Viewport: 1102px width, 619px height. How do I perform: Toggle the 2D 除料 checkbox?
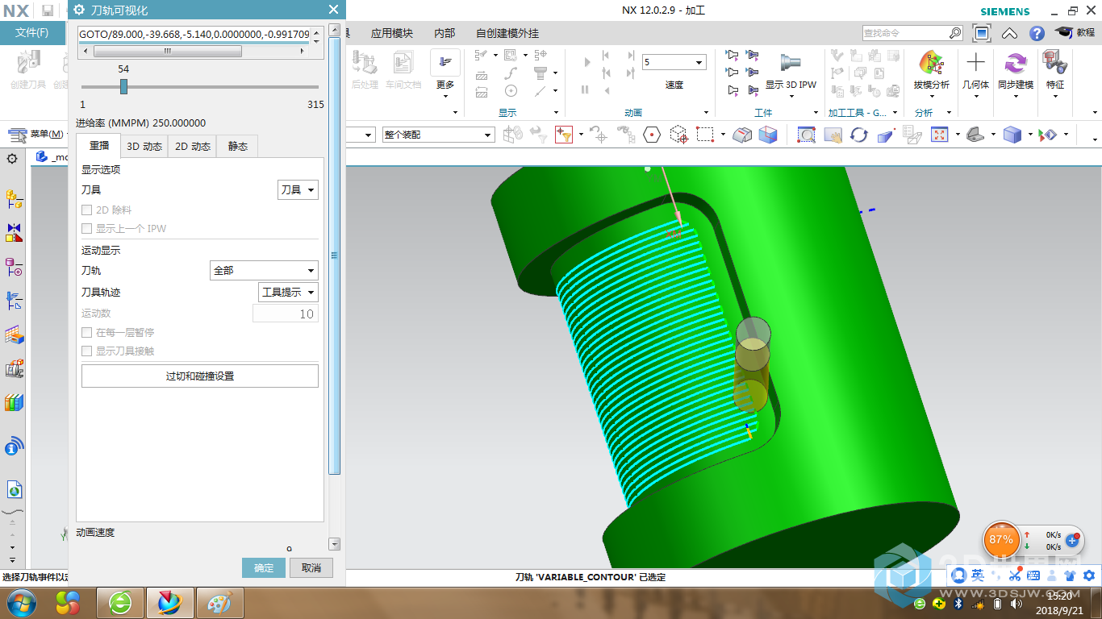86,210
